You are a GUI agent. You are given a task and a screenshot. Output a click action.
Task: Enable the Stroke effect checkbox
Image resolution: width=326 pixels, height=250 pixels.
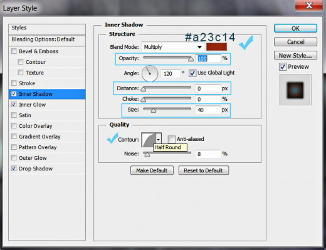14,83
